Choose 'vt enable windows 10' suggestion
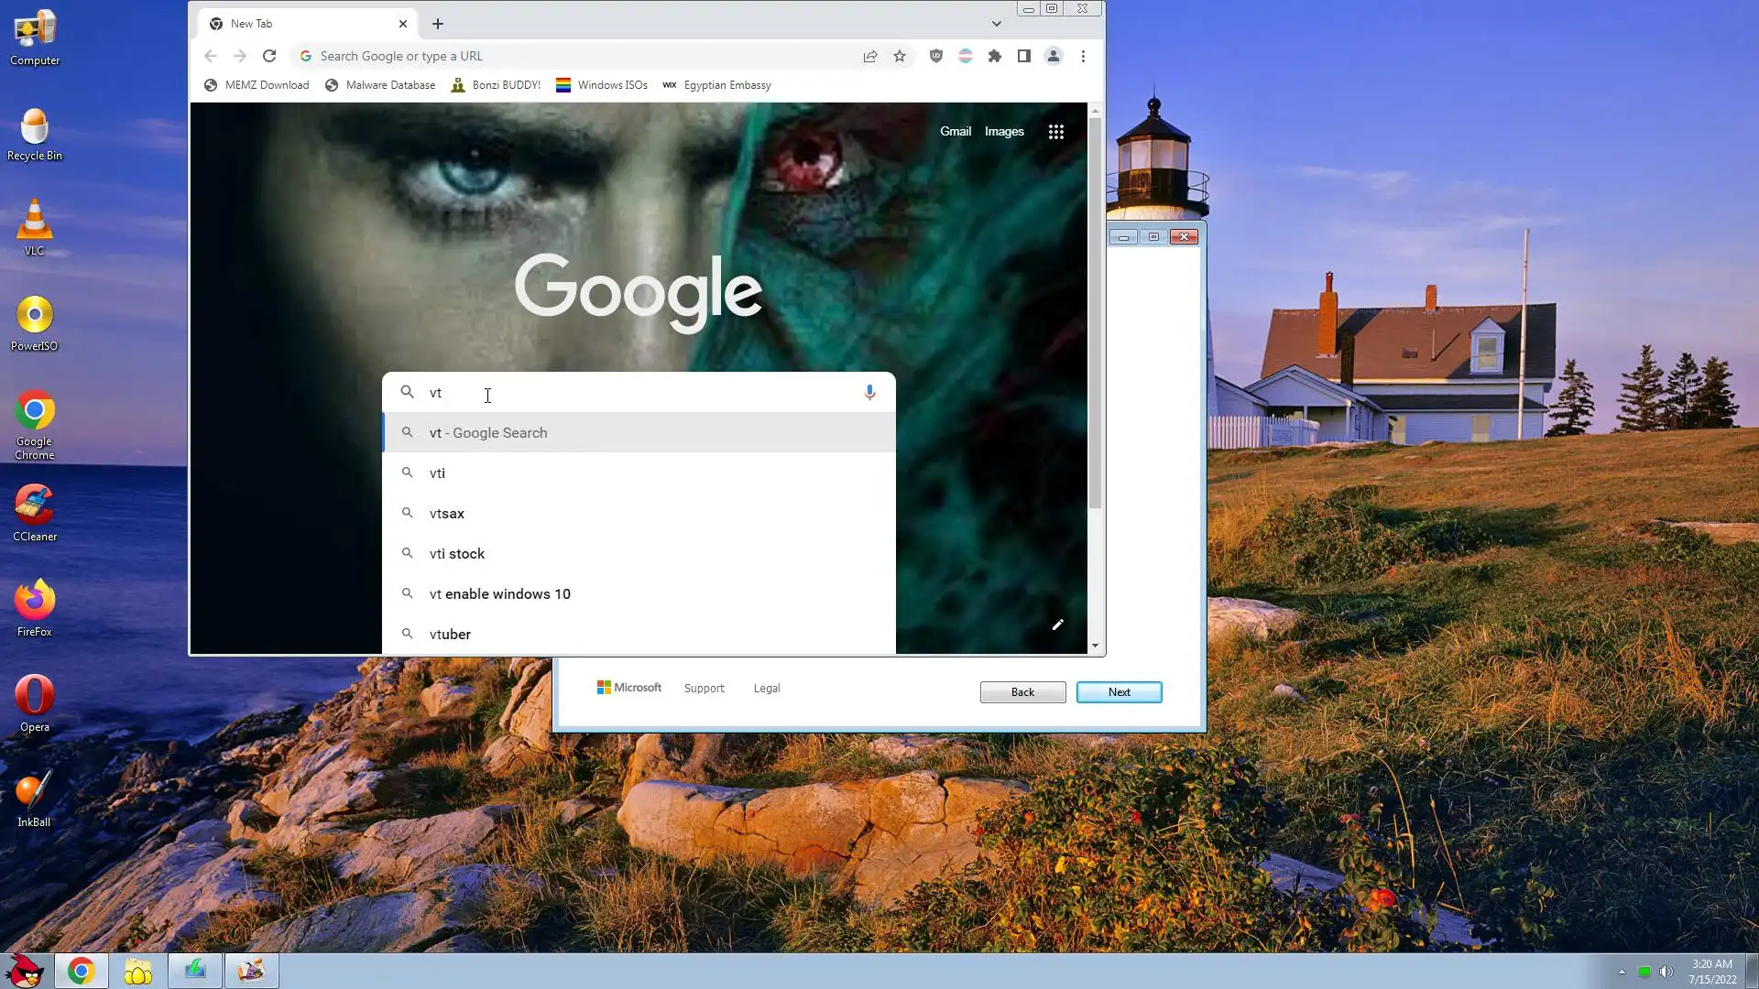The image size is (1759, 989). click(499, 594)
